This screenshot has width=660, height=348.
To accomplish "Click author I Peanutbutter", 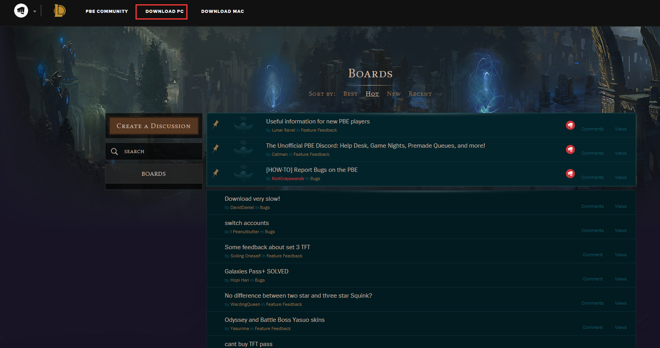I will (245, 232).
